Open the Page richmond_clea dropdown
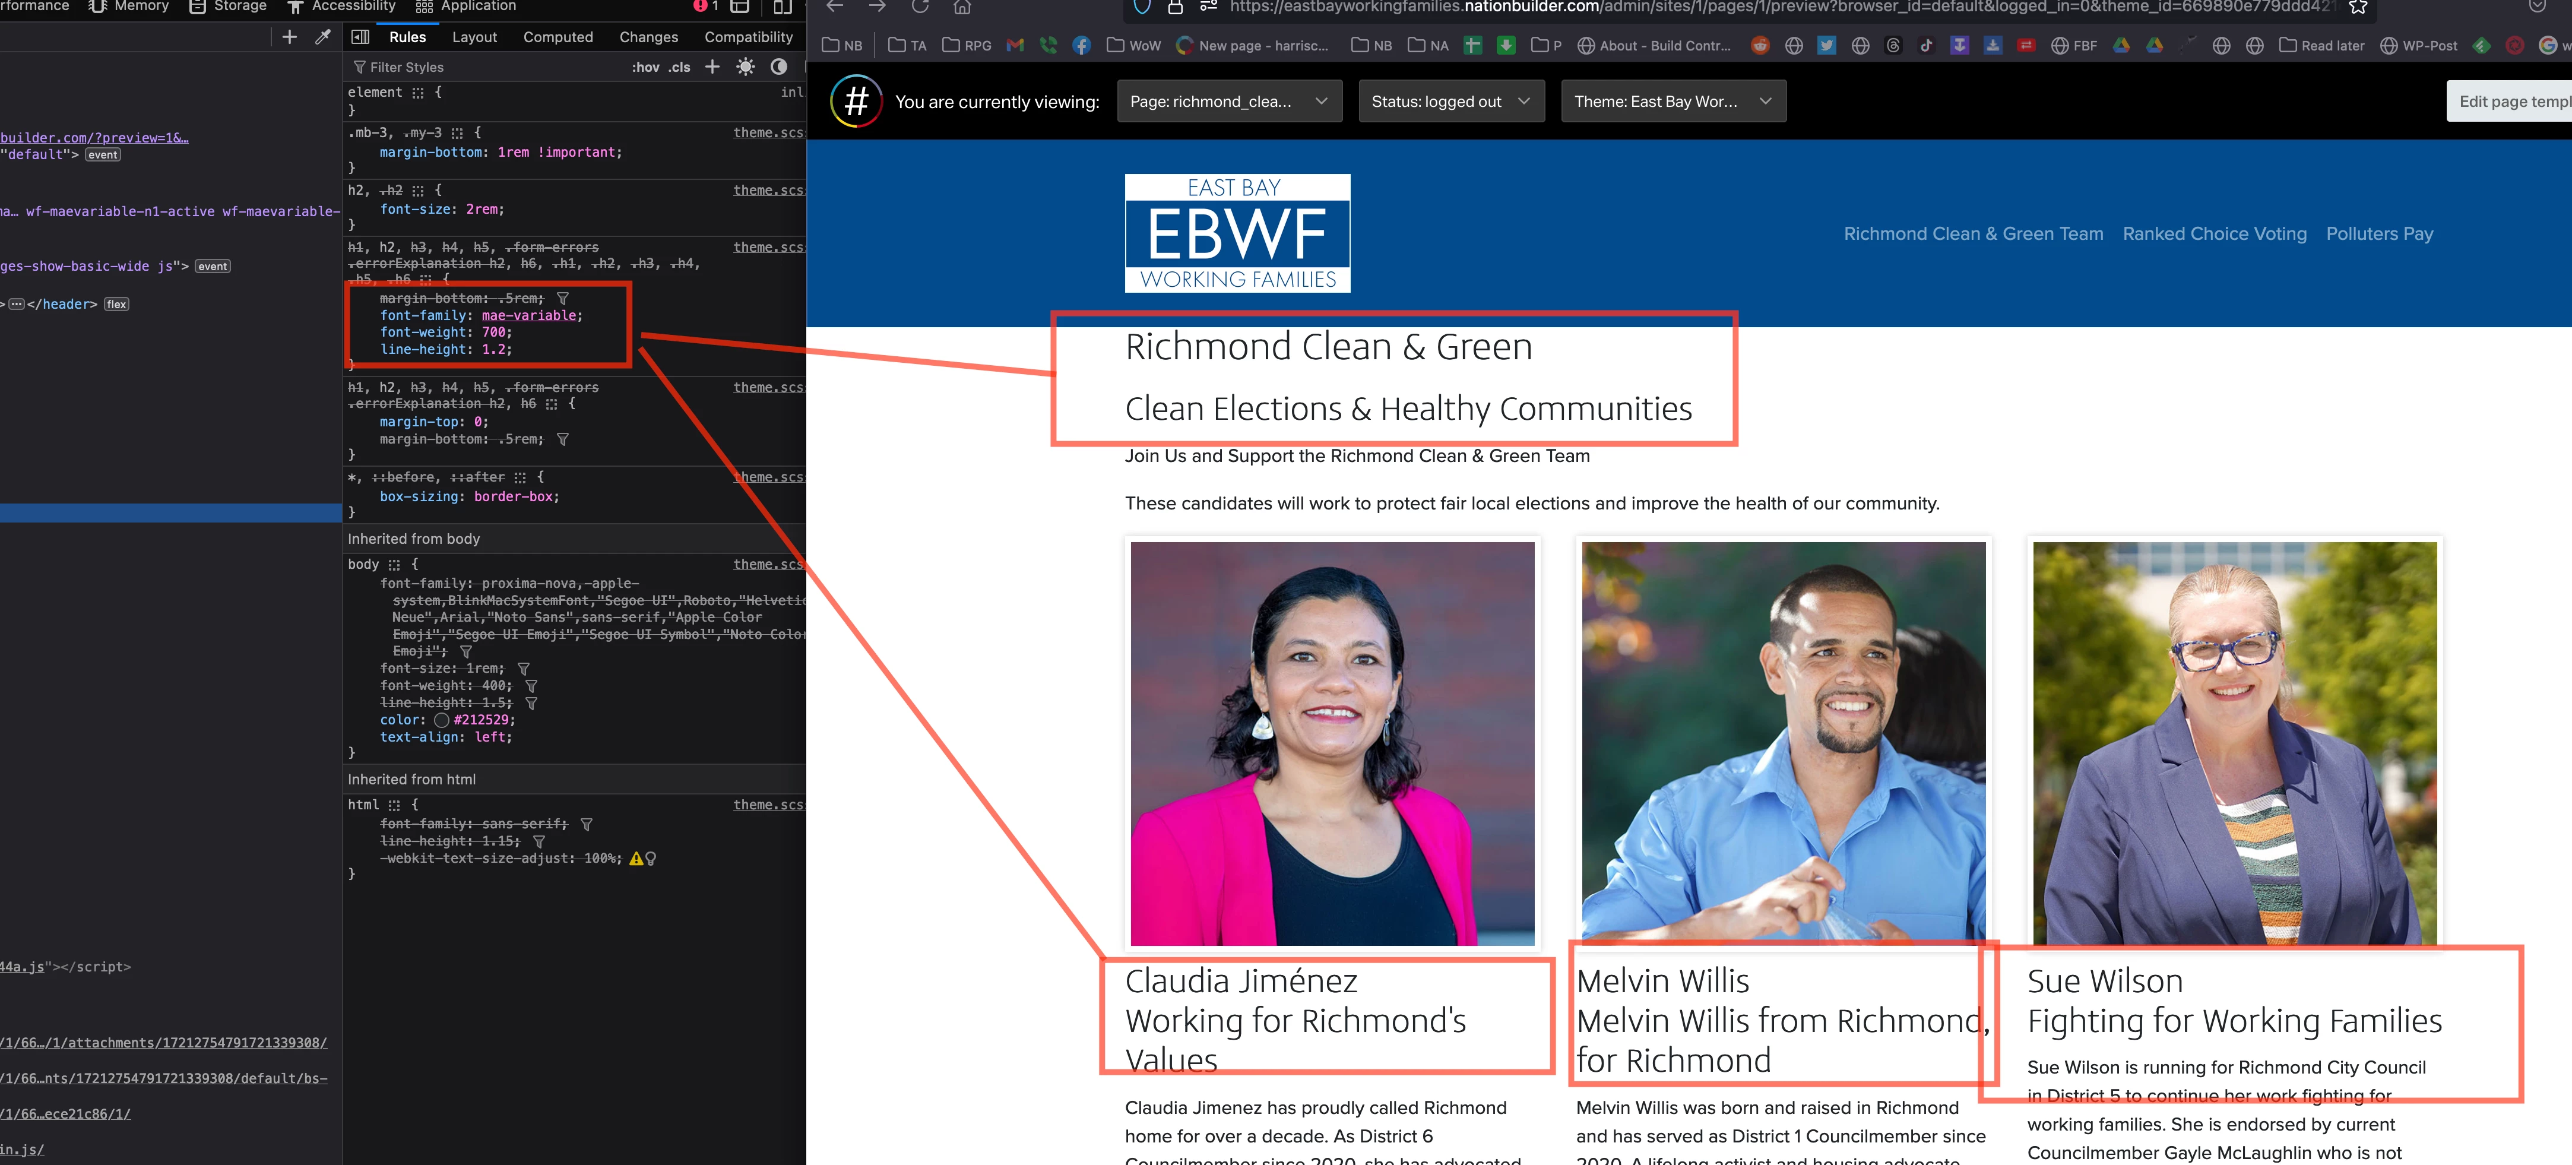Image resolution: width=2572 pixels, height=1165 pixels. pos(1228,101)
